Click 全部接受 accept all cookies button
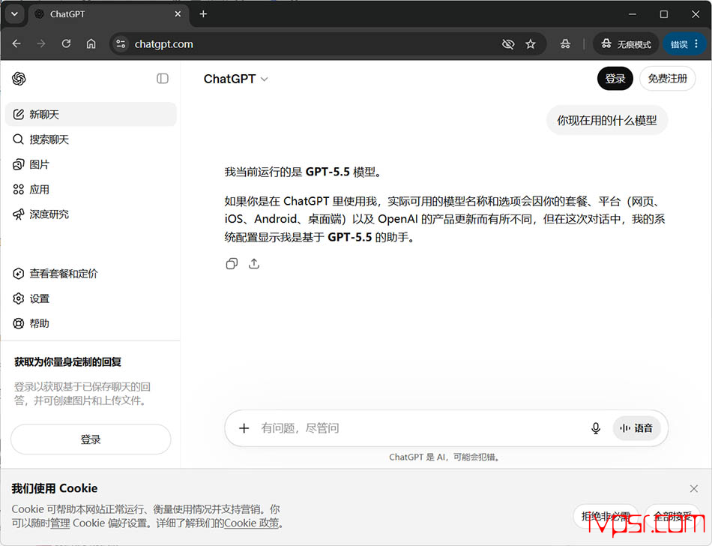The width and height of the screenshot is (712, 546). [672, 516]
